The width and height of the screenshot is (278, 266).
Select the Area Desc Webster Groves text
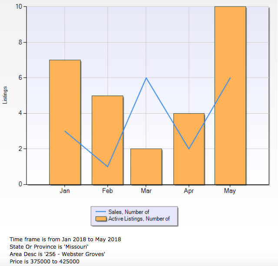point(58,254)
